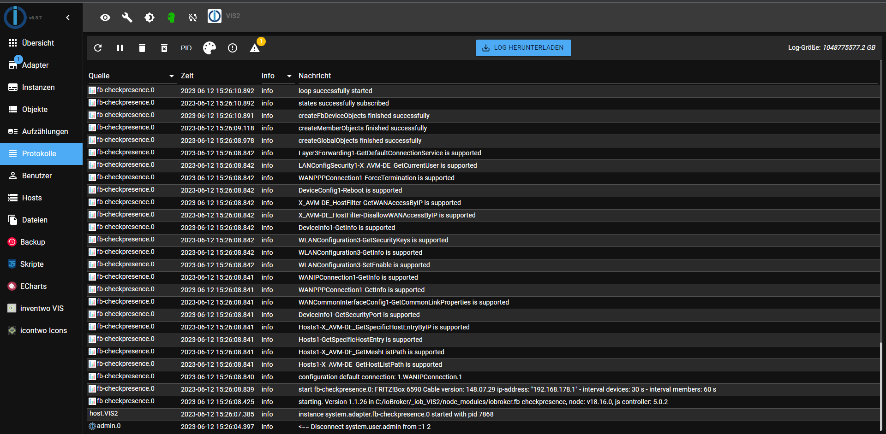Click 'createGlobalObjects finished successfully' message
Image resolution: width=886 pixels, height=434 pixels.
pyautogui.click(x=360, y=141)
